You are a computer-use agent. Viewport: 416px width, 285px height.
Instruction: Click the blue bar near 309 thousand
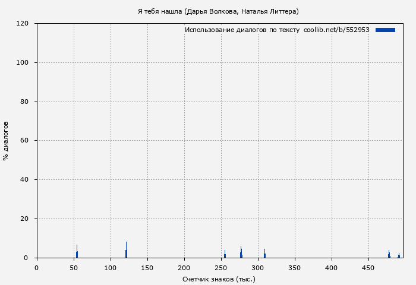click(x=264, y=255)
